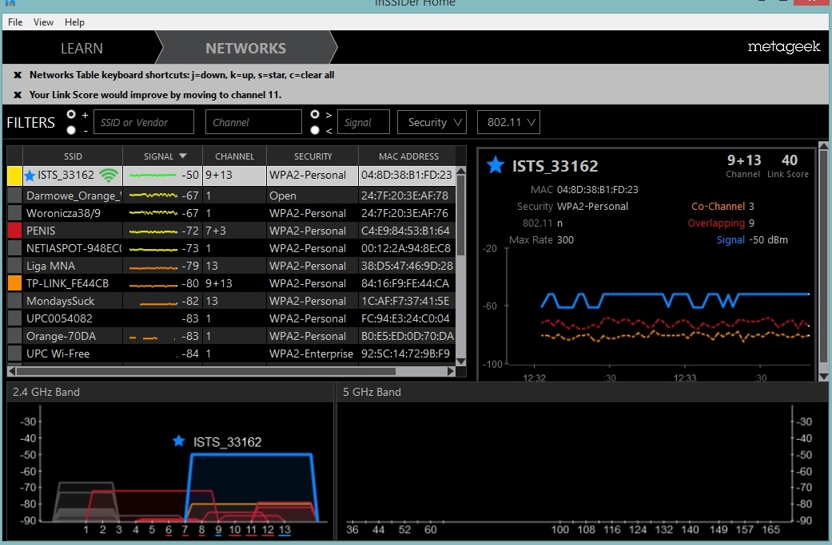
Task: Click star marker on 2.4 GHz graph
Action: (x=179, y=440)
